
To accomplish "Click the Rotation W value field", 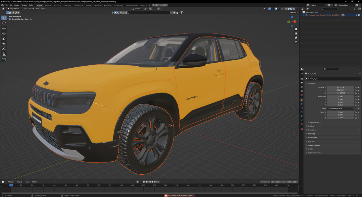I will (x=341, y=97).
